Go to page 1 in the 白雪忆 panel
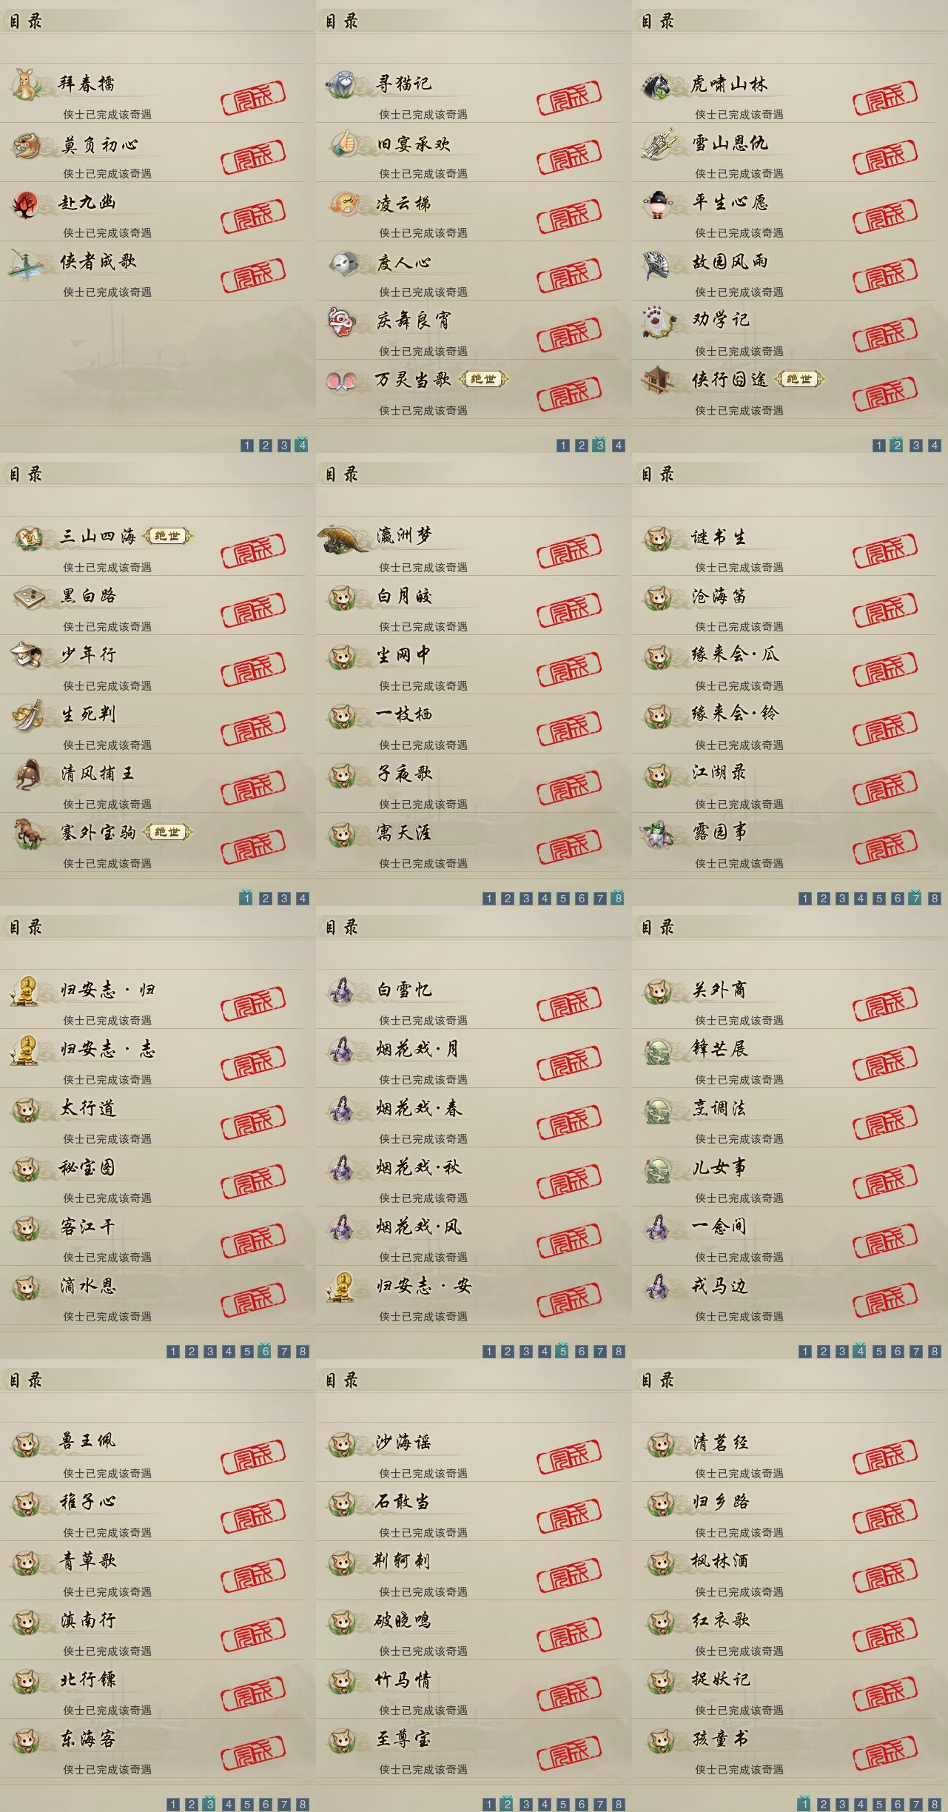Image resolution: width=948 pixels, height=1812 pixels. point(488,1352)
